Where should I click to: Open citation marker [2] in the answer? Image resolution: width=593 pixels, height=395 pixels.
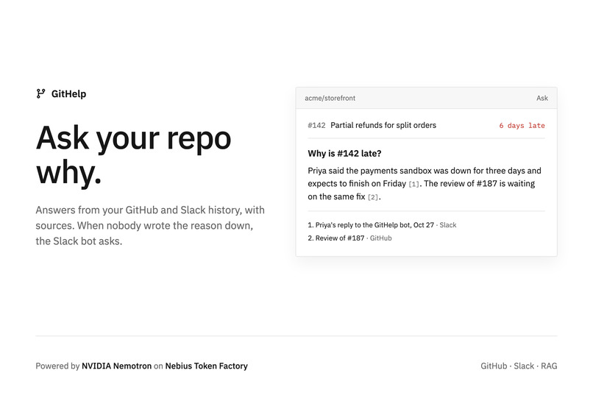[373, 197]
